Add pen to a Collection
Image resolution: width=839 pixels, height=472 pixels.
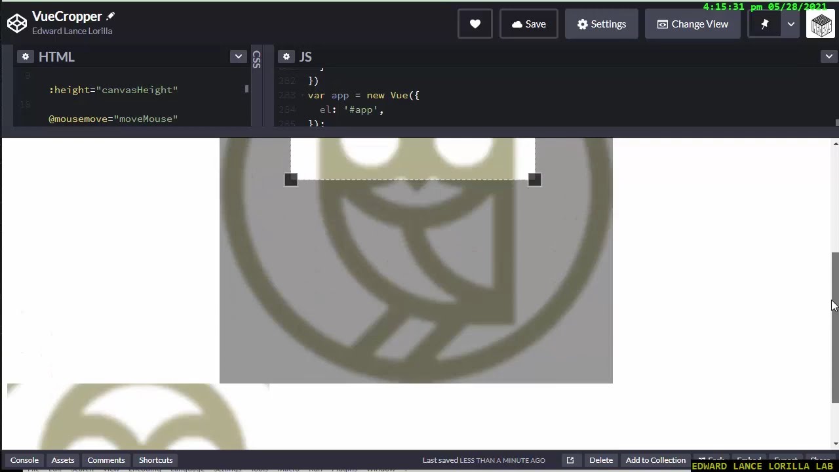click(655, 460)
